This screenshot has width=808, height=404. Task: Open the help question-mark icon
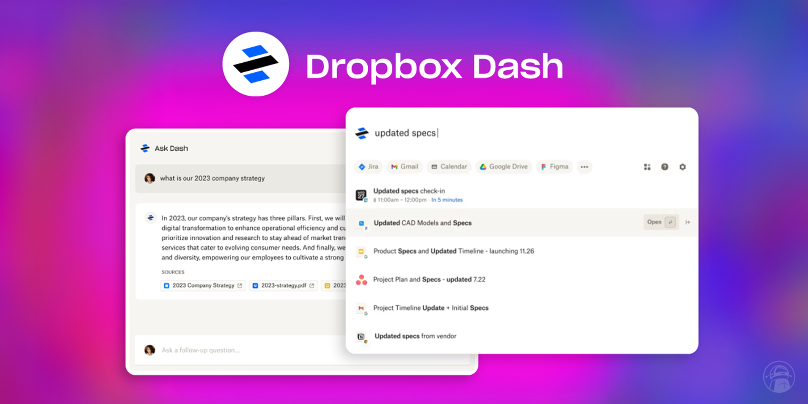tap(664, 167)
